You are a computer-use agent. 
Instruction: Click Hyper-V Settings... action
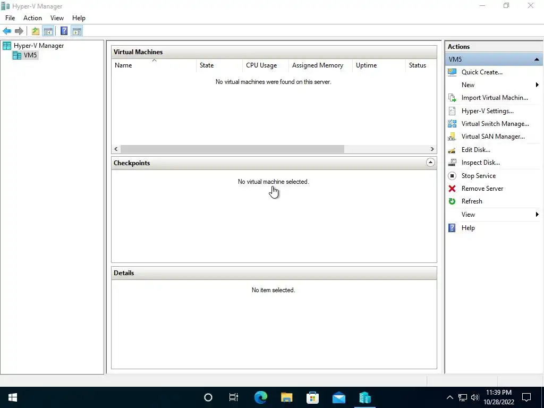(x=488, y=111)
